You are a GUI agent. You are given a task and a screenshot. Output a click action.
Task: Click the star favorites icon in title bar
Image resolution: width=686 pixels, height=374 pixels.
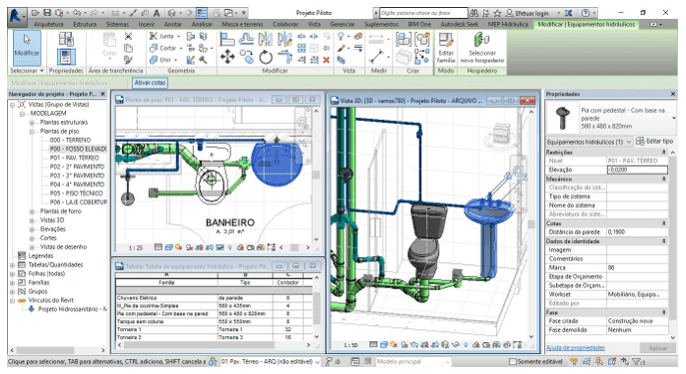coord(497,13)
